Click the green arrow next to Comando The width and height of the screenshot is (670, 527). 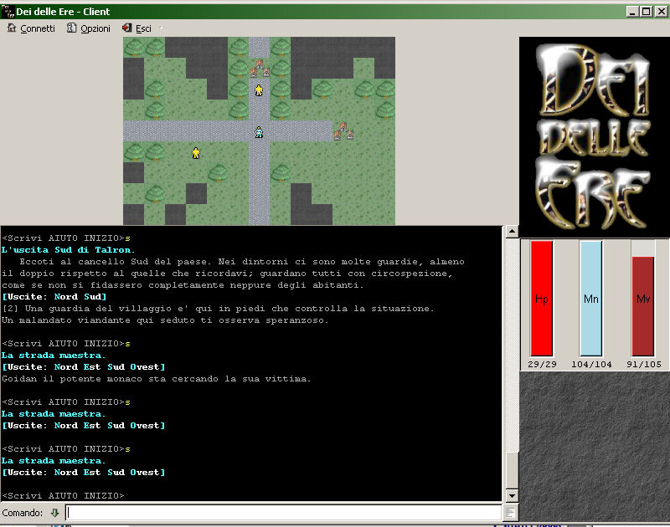55,512
